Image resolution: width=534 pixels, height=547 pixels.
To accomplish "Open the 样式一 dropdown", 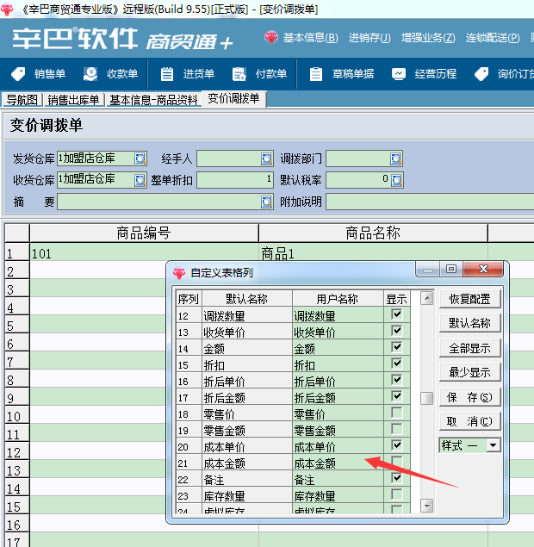I will 494,445.
